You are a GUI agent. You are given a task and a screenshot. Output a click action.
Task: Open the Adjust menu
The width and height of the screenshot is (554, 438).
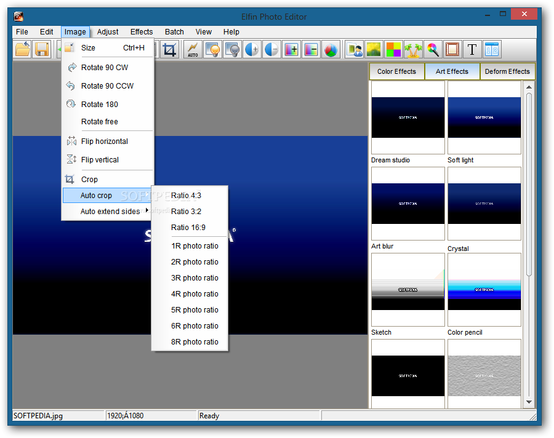(x=108, y=32)
